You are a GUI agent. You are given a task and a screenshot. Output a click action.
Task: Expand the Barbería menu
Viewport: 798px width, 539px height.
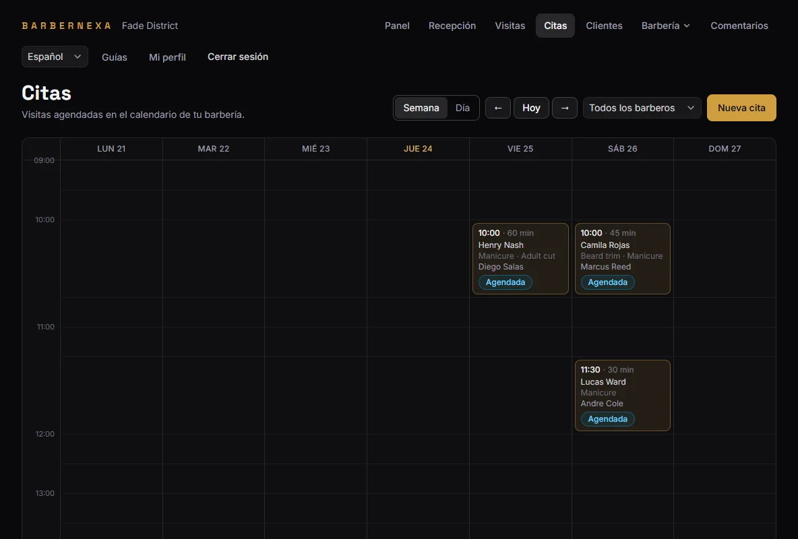tap(666, 26)
